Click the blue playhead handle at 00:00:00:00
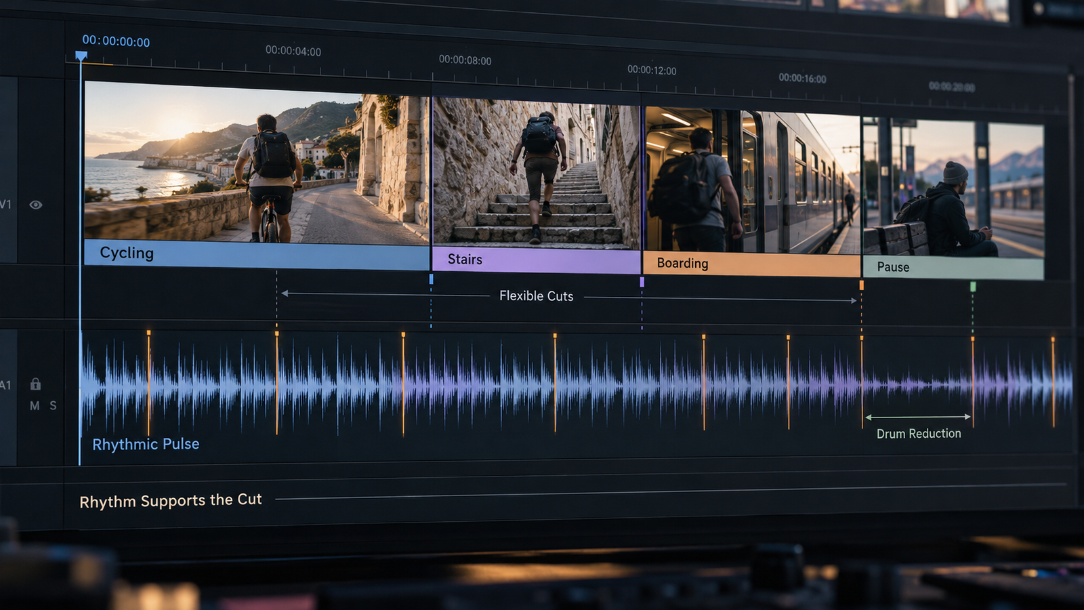 coord(81,56)
